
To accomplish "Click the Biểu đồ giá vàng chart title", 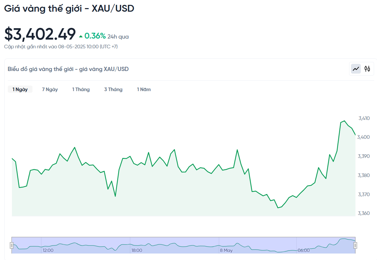I will pyautogui.click(x=68, y=69).
